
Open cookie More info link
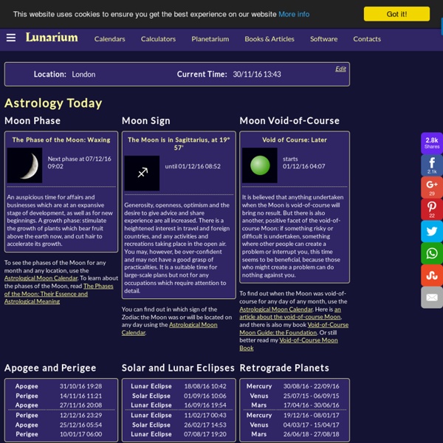[294, 14]
